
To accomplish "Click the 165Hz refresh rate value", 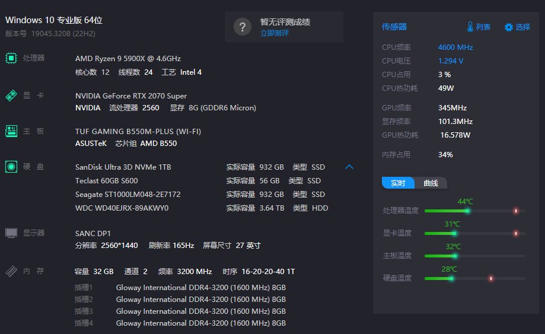I will 183,246.
